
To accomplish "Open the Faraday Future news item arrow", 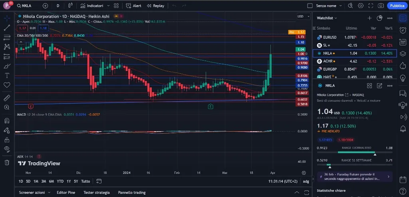I will pos(388,177).
